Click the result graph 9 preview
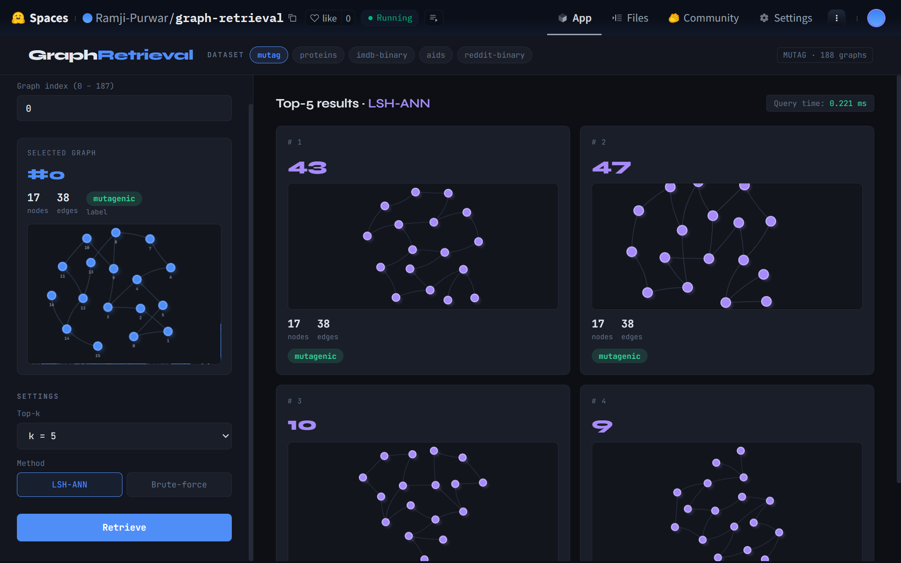The height and width of the screenshot is (563, 901). pyautogui.click(x=727, y=502)
